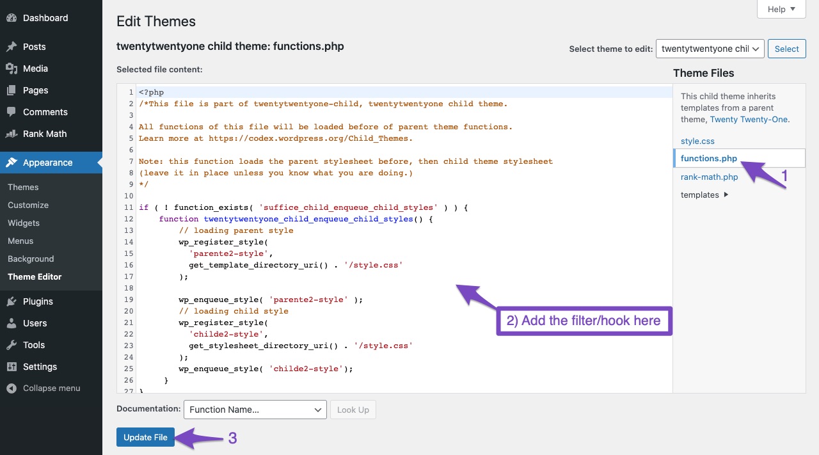
Task: Click the Plugins plug icon
Action: (12, 301)
